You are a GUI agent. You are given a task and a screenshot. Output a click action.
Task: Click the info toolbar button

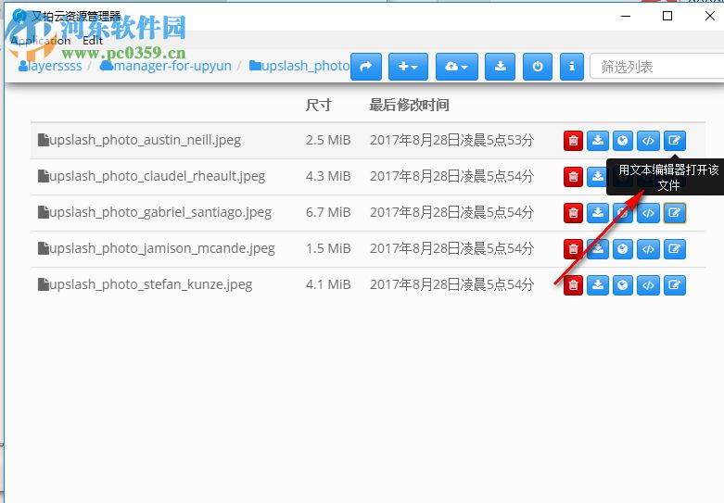click(x=572, y=67)
